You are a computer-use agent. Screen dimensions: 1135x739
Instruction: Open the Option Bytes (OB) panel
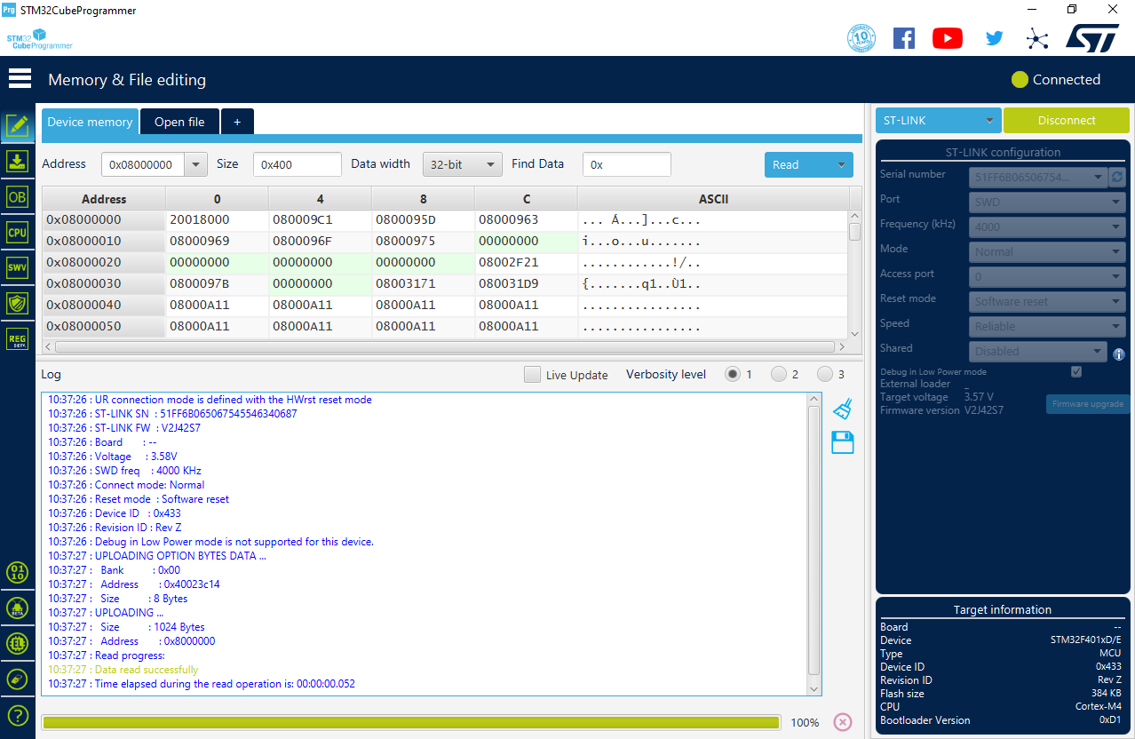pyautogui.click(x=17, y=196)
